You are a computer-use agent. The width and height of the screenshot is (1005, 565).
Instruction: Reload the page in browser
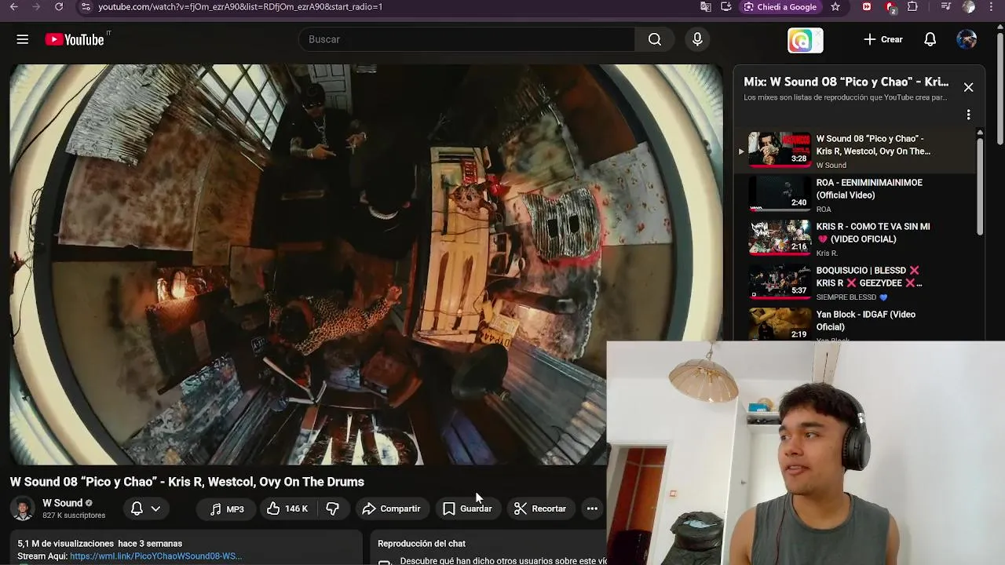[59, 7]
